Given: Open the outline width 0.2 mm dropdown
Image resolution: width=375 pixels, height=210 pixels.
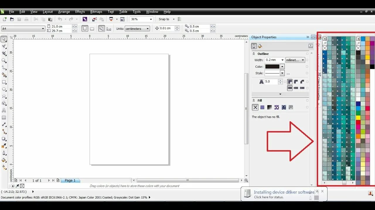Looking at the screenshot, I should coord(282,60).
